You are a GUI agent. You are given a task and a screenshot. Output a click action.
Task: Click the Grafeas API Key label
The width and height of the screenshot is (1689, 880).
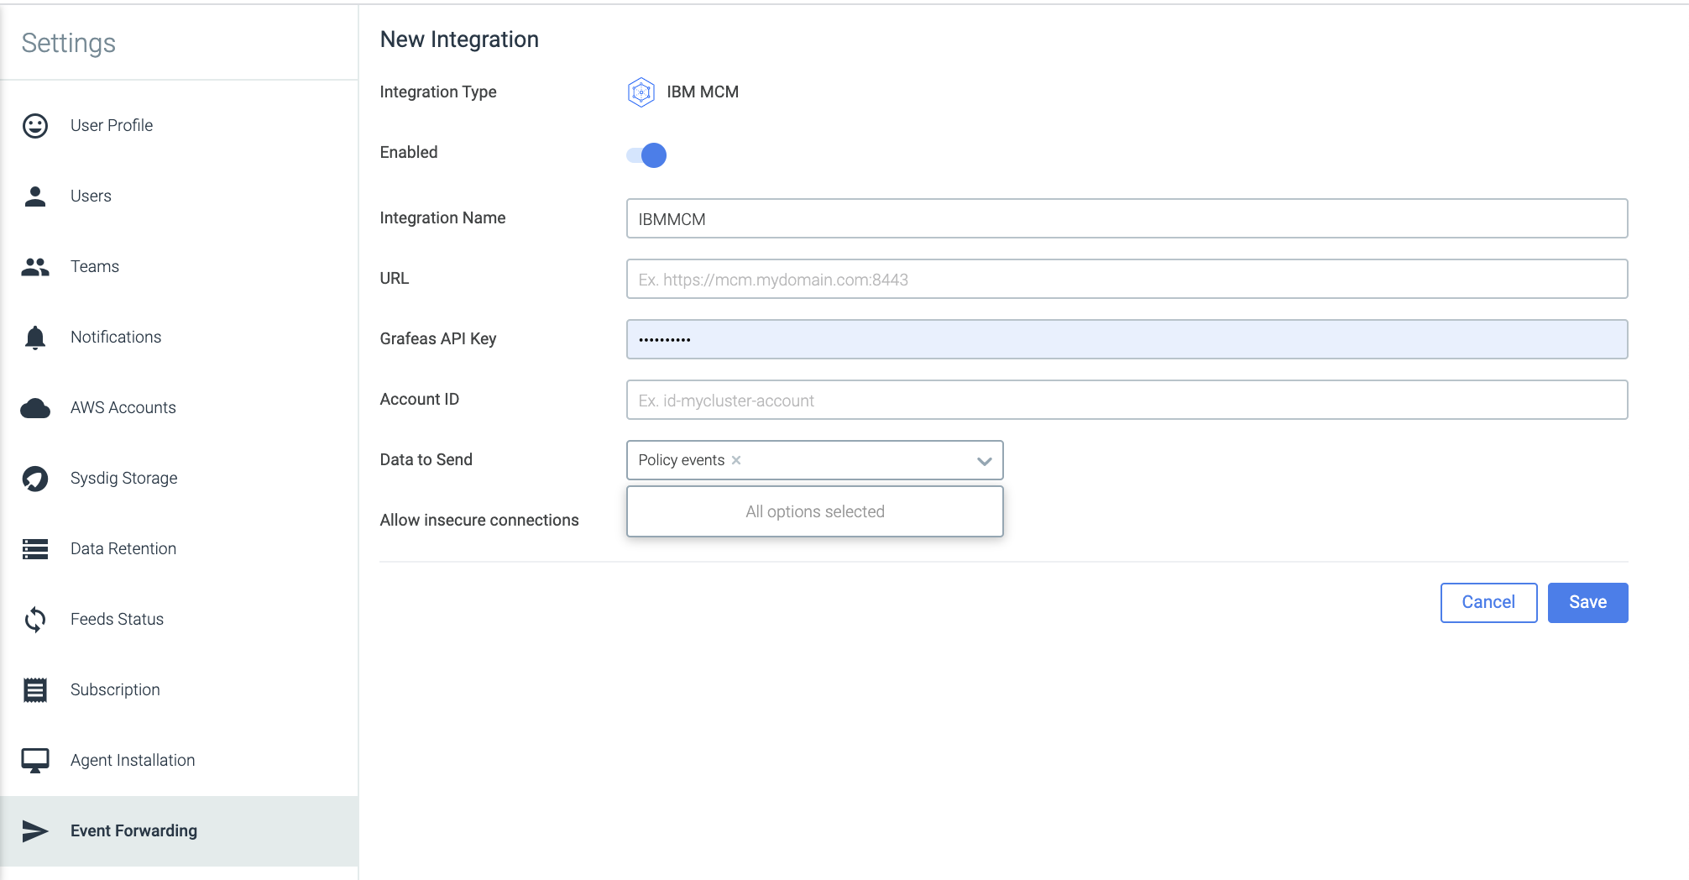[438, 339]
